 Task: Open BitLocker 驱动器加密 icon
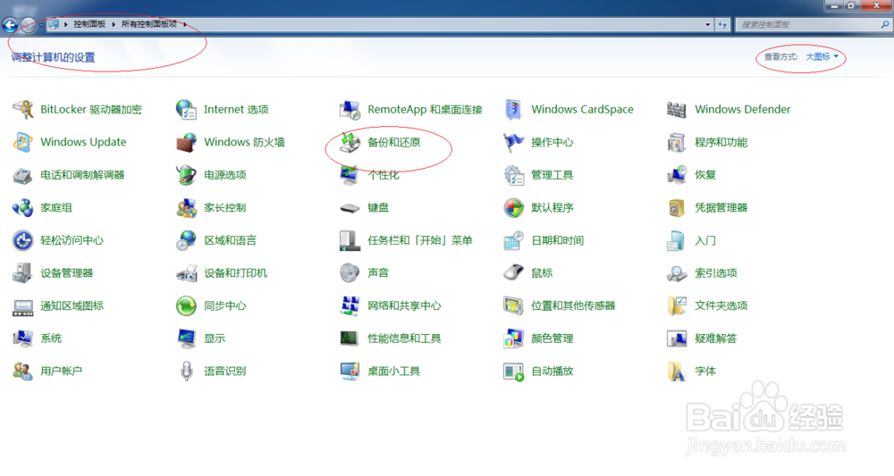coord(23,109)
